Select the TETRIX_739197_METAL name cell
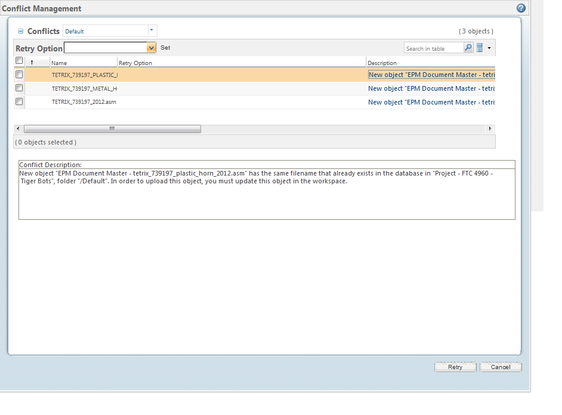Viewport: 562px width, 415px height. [x=84, y=88]
